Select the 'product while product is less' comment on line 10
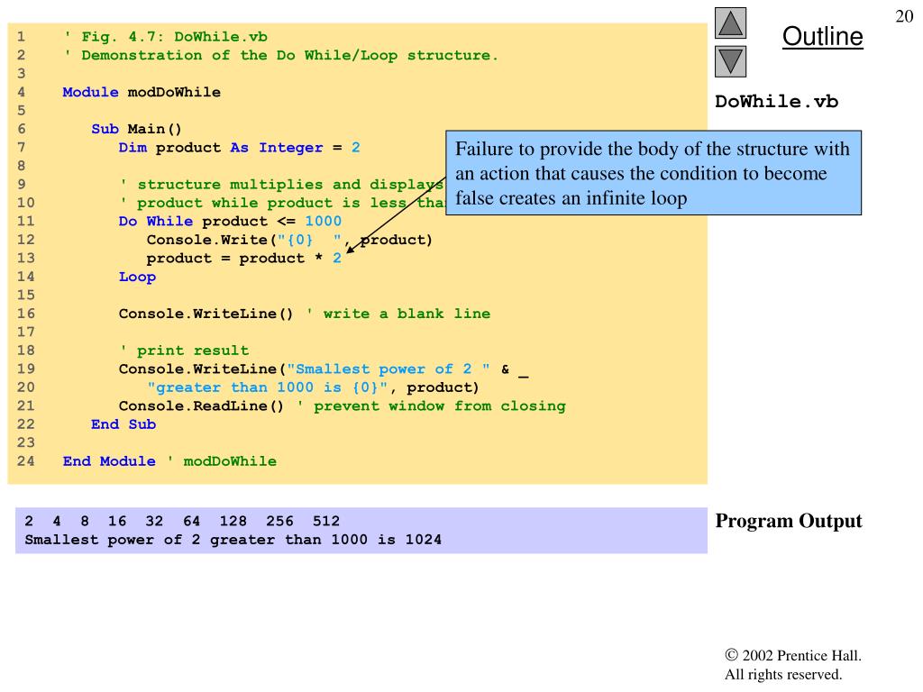 282,203
